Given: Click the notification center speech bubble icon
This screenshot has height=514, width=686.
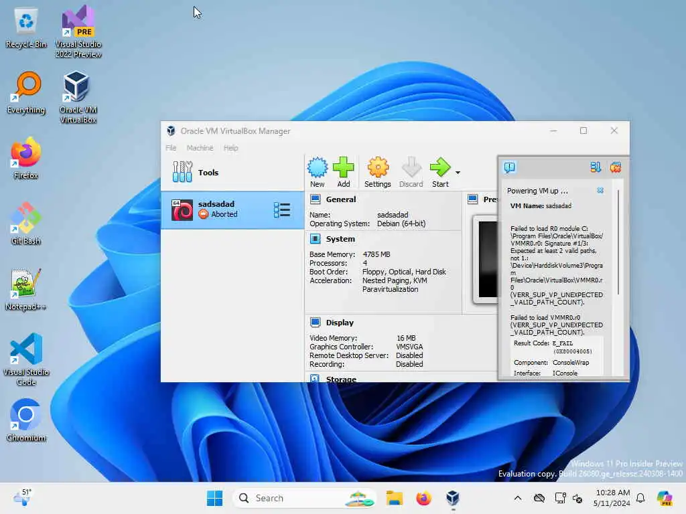Looking at the screenshot, I should click(510, 167).
